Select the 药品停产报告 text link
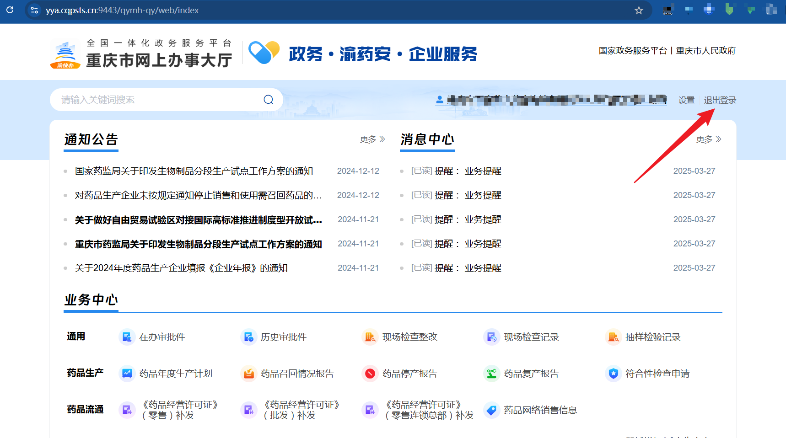Image resolution: width=786 pixels, height=438 pixels. pyautogui.click(x=409, y=374)
